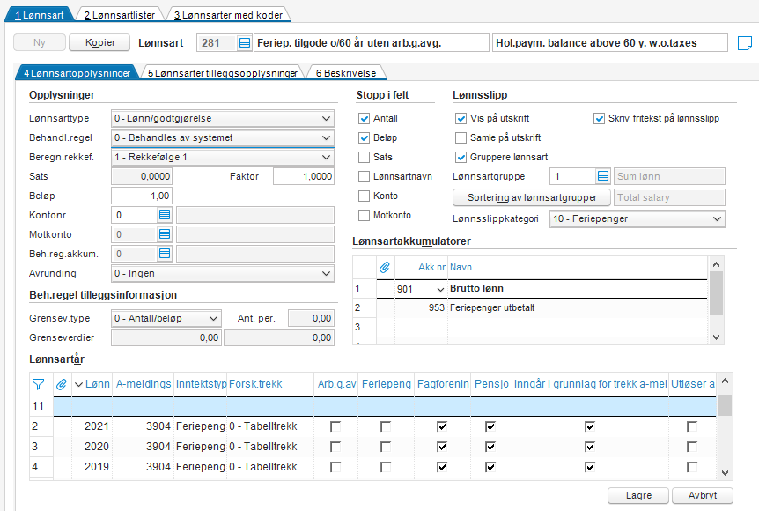Click sort chevron on Lønn column header
The height and width of the screenshot is (511, 759).
click(x=79, y=385)
